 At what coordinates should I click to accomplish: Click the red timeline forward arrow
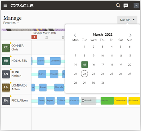pyautogui.click(x=34, y=37)
